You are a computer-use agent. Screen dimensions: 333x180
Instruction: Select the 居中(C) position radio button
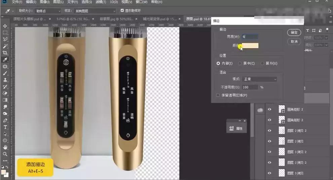[240, 63]
